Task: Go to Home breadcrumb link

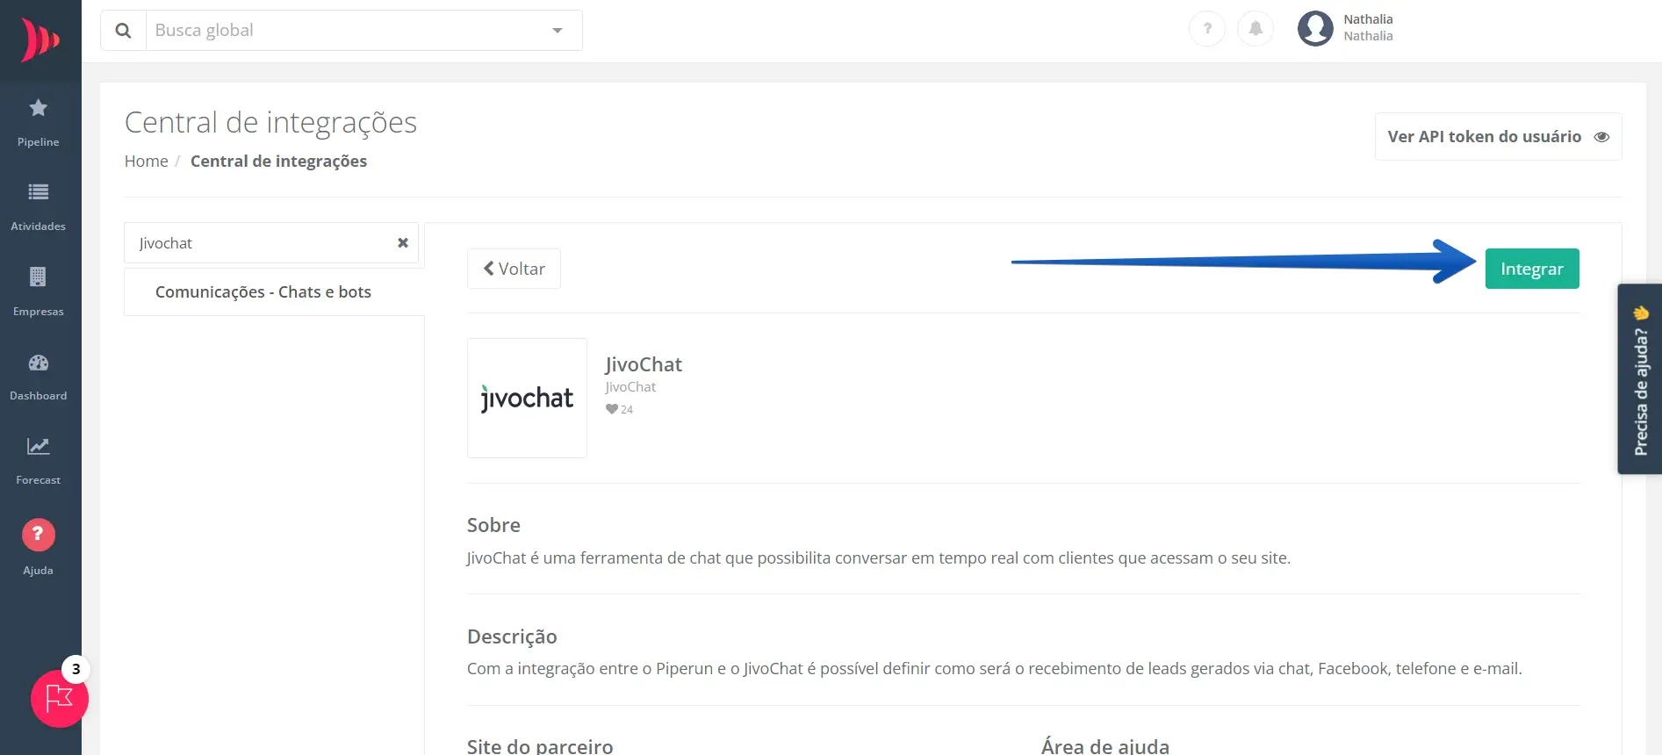Action: (x=146, y=162)
